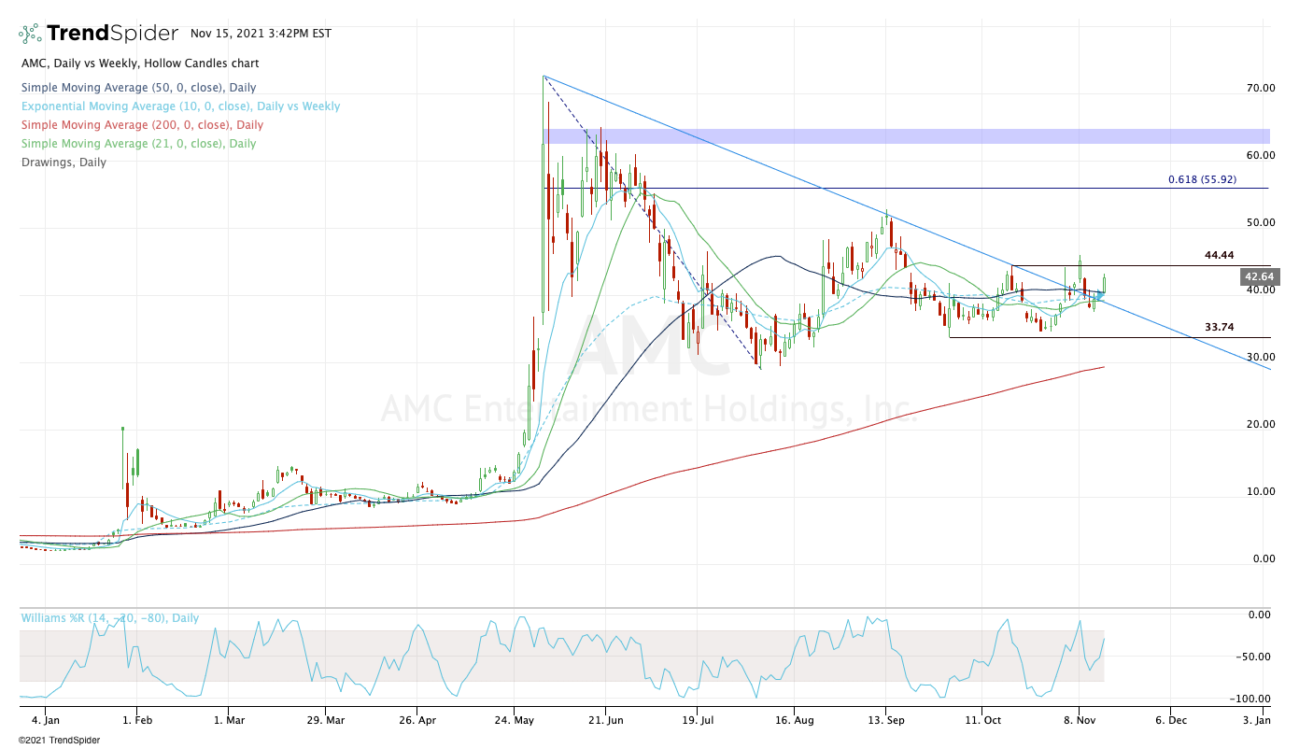The image size is (1299, 749).
Task: Click the 44.44 resistance level label
Action: click(x=1221, y=255)
